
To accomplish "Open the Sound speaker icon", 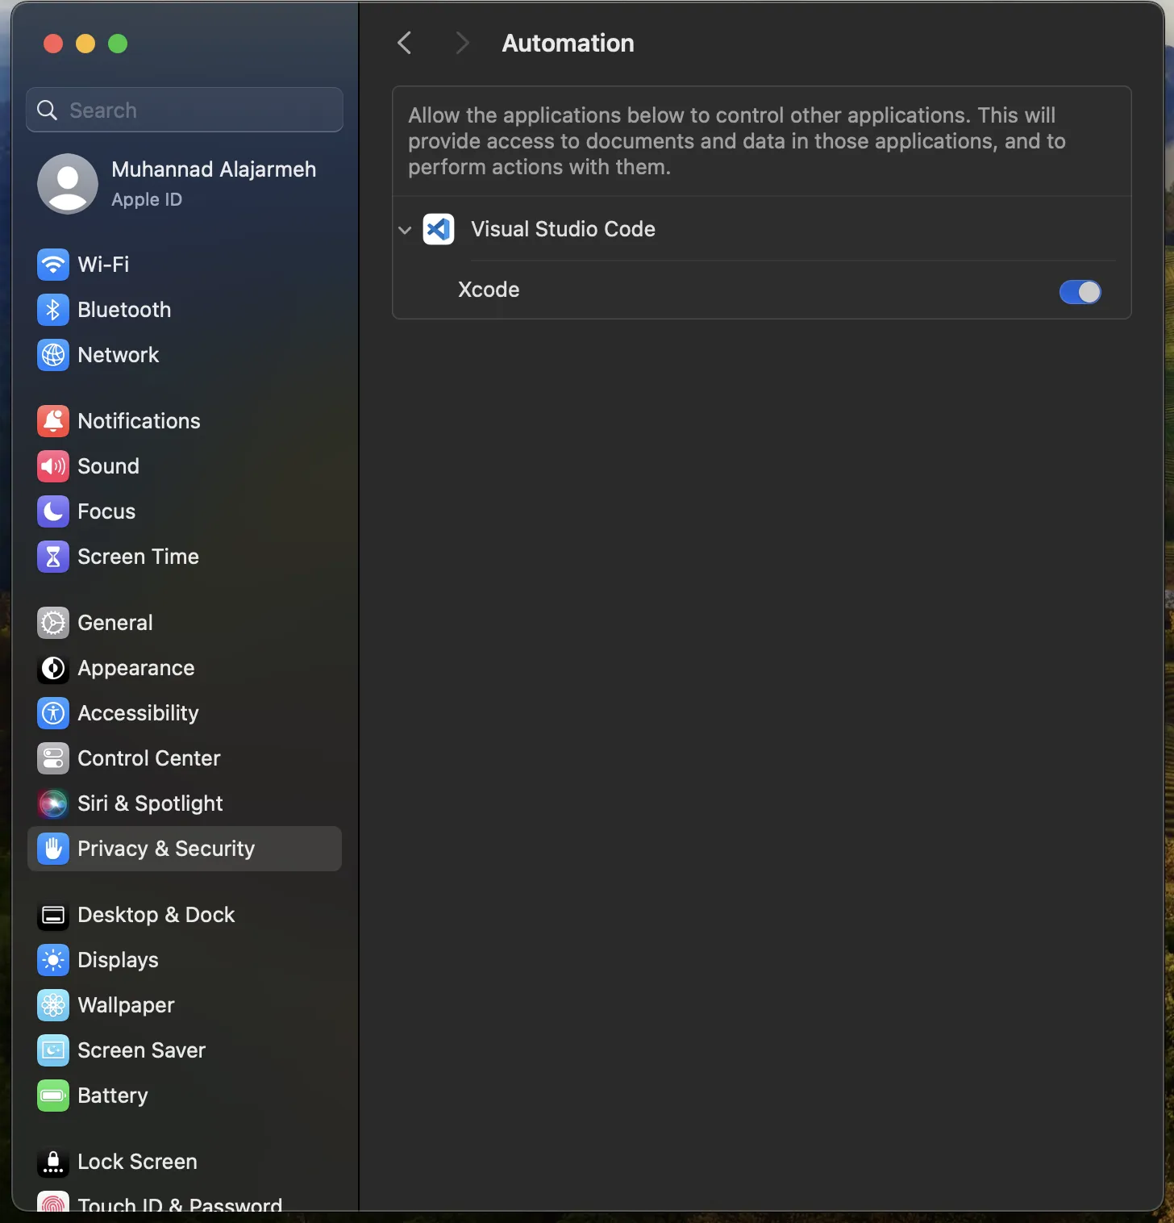I will click(x=53, y=466).
